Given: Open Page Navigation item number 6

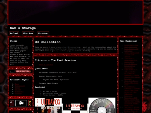Looking at the screenshot, I should pos(131,70).
